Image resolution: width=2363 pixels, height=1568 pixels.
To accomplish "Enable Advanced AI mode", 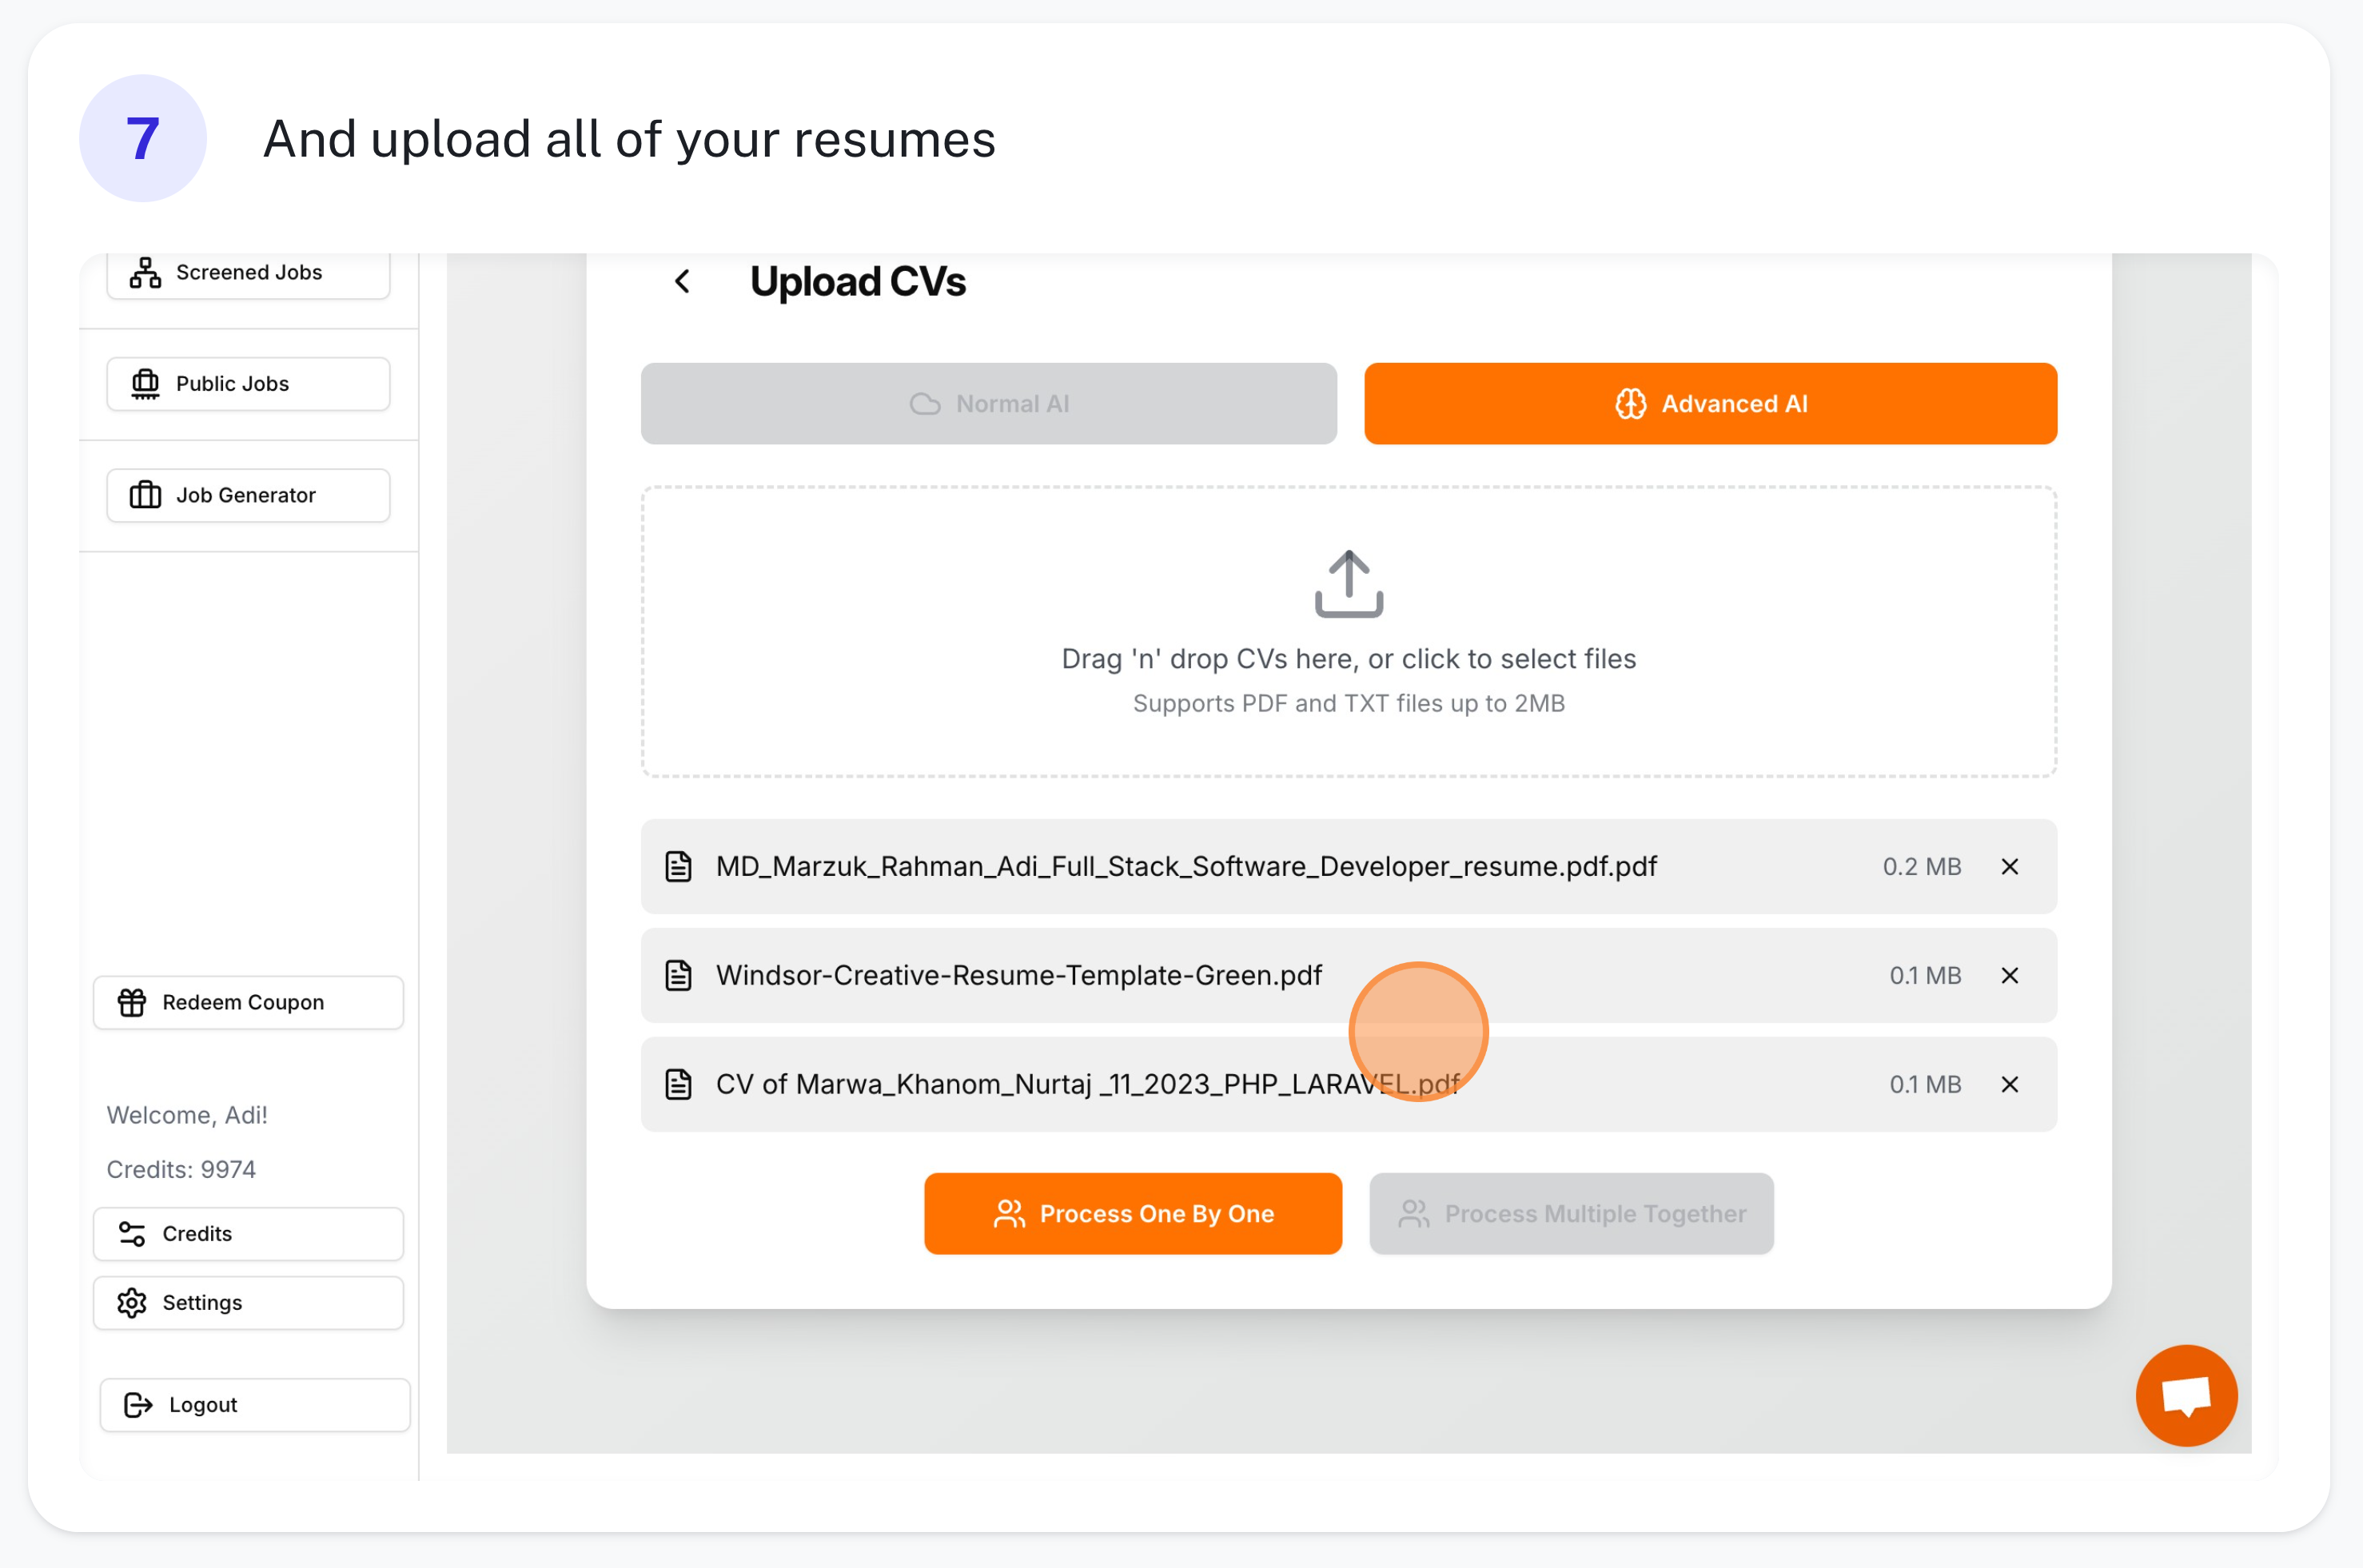I will pos(1709,403).
